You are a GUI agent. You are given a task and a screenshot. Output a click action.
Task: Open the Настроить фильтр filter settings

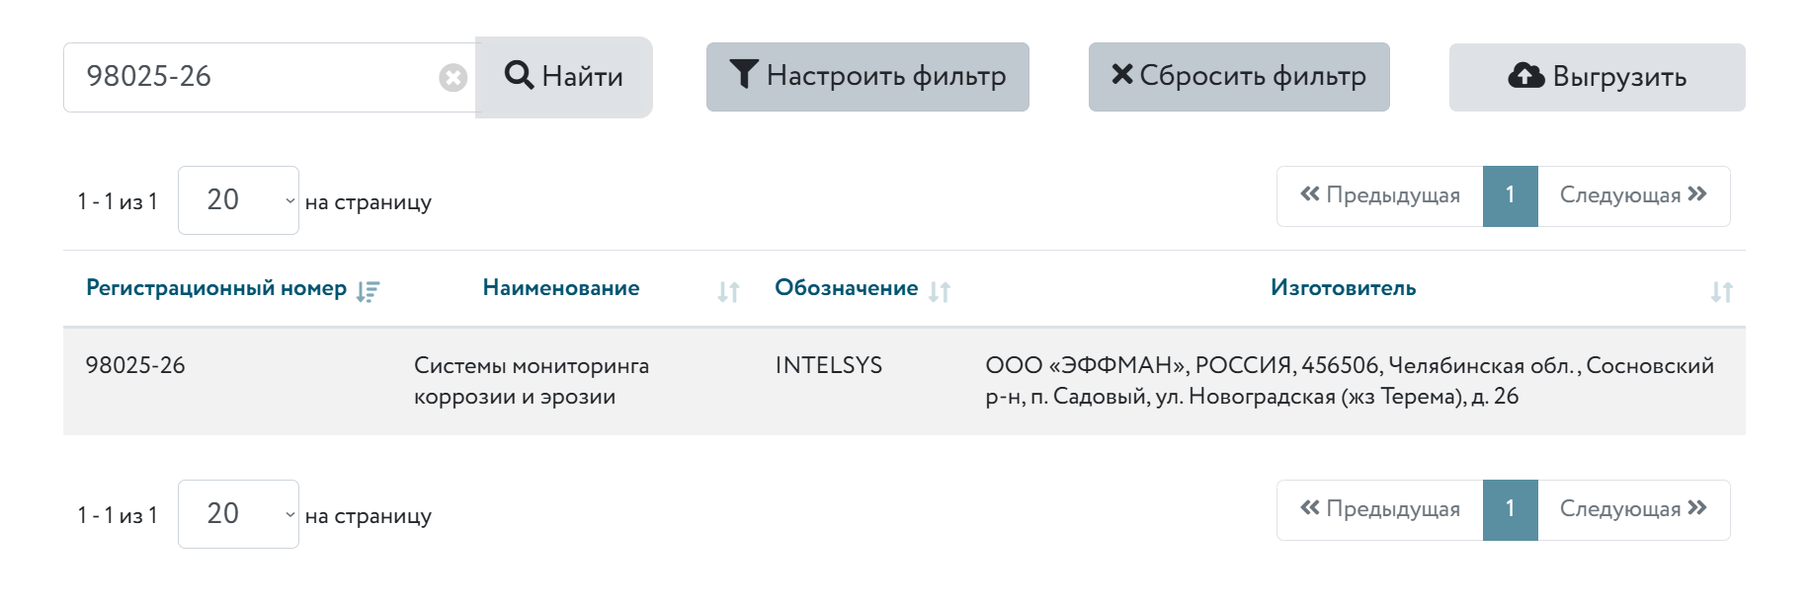point(867,77)
